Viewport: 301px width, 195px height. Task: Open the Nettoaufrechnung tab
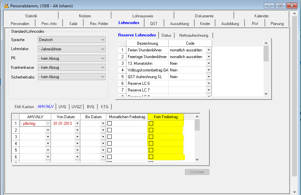194,35
